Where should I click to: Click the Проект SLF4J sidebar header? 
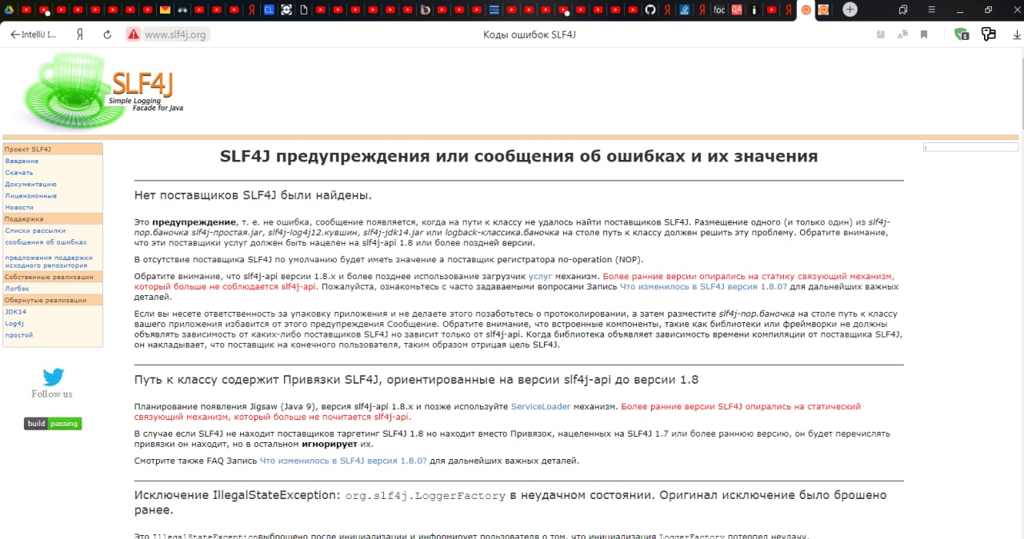click(x=53, y=150)
